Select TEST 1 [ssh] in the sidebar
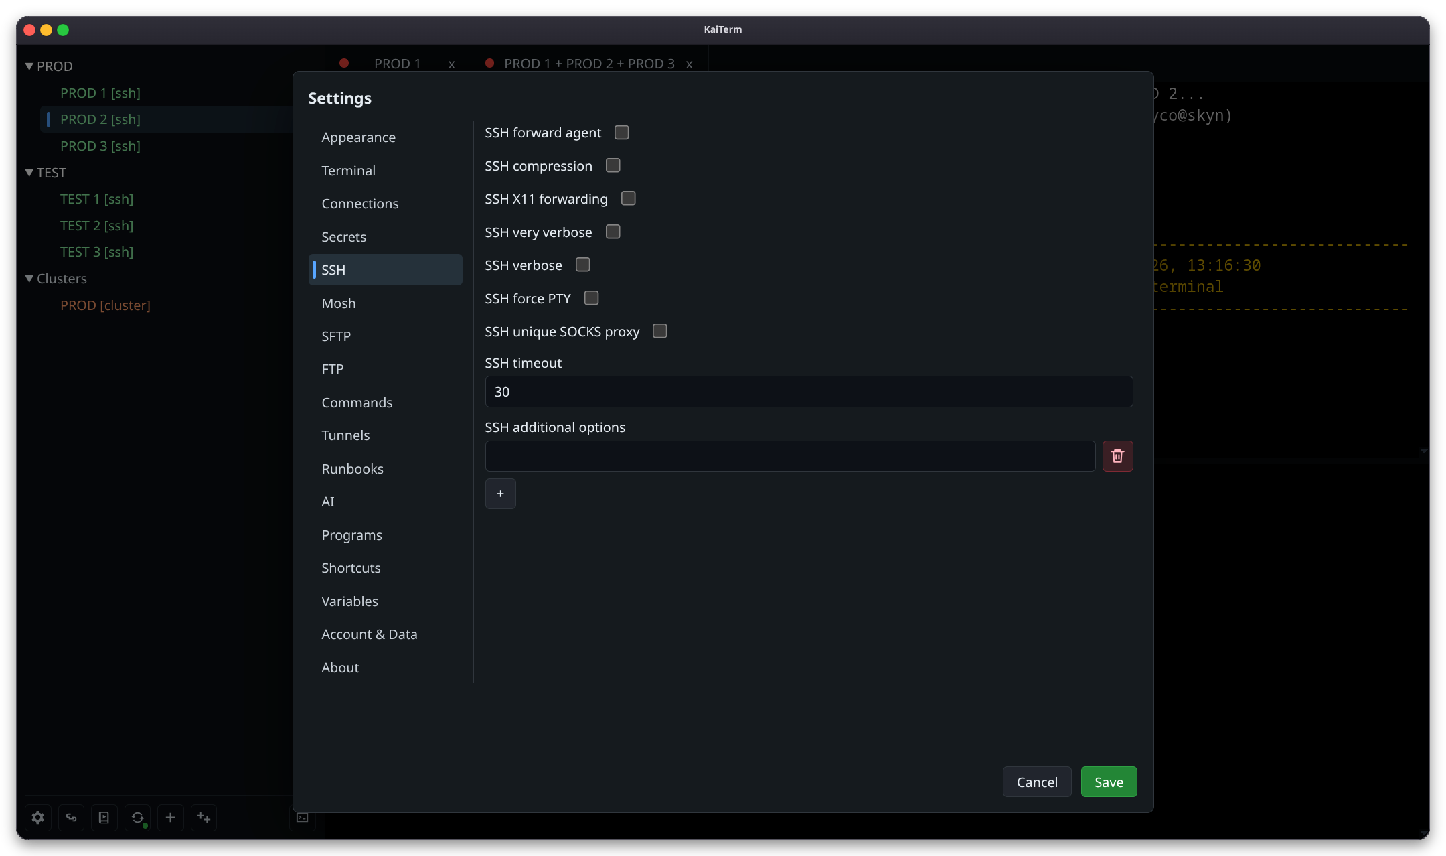This screenshot has width=1446, height=856. tap(97, 199)
